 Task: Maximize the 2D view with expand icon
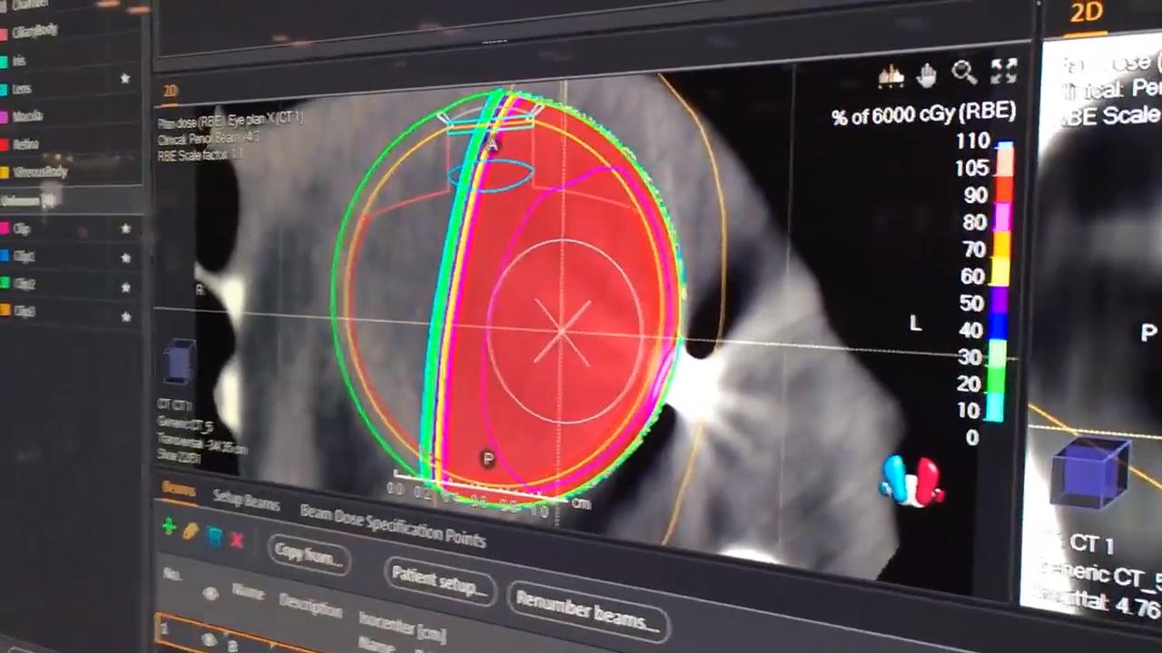coord(1004,71)
